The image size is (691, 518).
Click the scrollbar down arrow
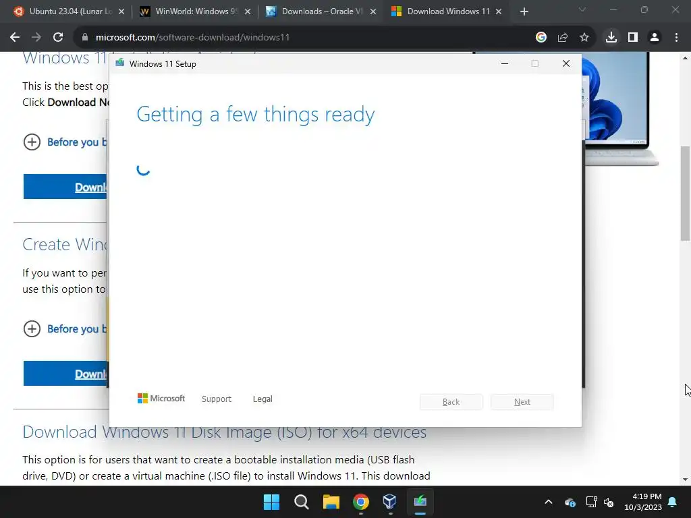pos(685,480)
